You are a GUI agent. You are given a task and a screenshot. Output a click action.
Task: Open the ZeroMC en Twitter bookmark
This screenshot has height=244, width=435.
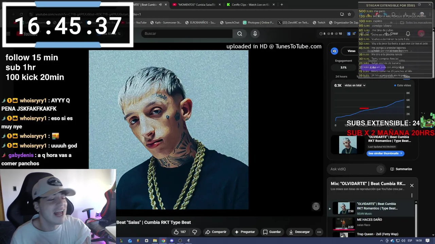(293, 23)
